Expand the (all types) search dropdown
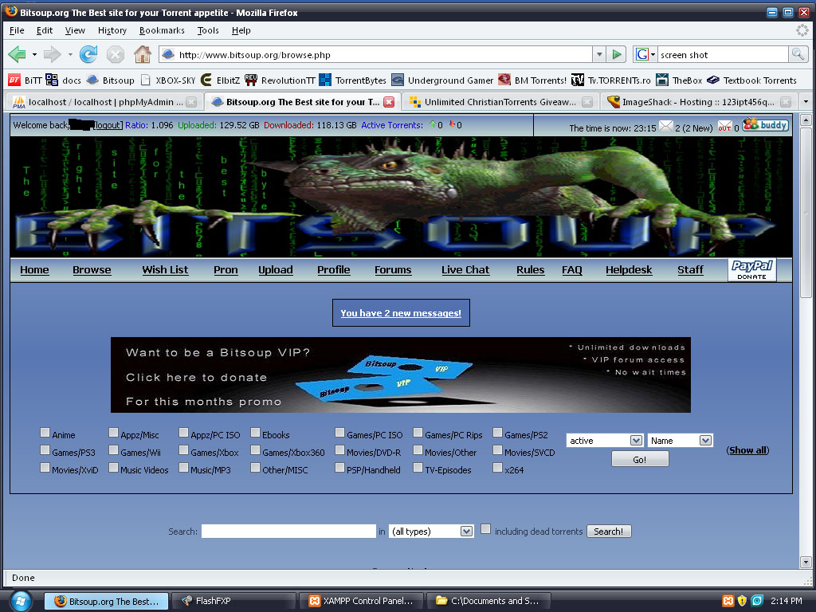Screen dimensions: 816x612 coord(431,532)
